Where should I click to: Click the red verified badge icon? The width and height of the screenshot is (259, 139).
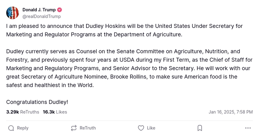coord(60,10)
